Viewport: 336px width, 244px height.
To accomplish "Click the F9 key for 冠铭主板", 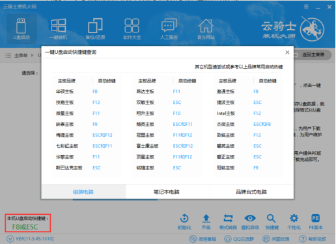I will click(x=256, y=168).
